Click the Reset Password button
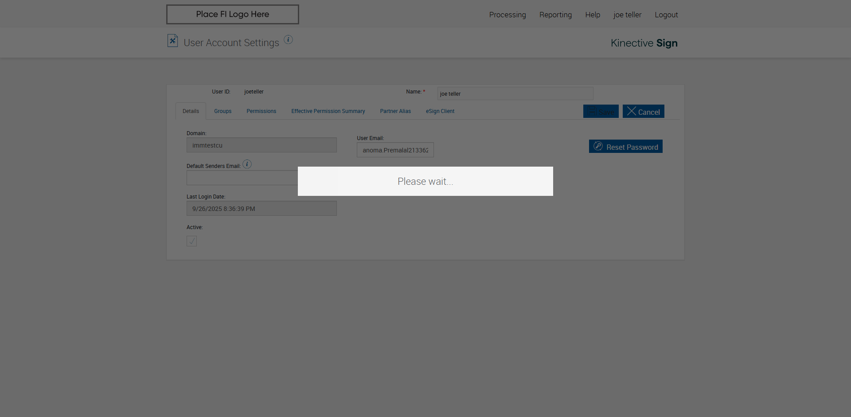Screen dimensions: 851x417 625,146
